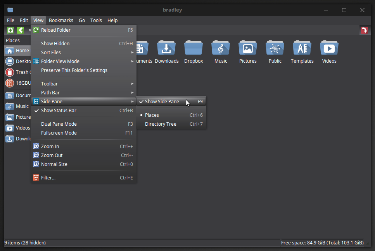
Task: Select Directory Tree side pane mode
Action: 161,124
